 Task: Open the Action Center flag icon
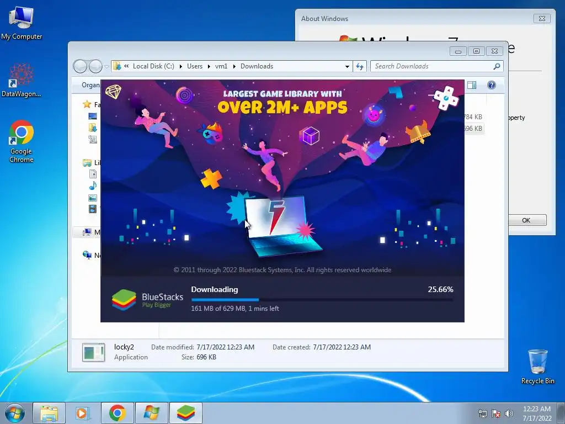[x=496, y=414]
